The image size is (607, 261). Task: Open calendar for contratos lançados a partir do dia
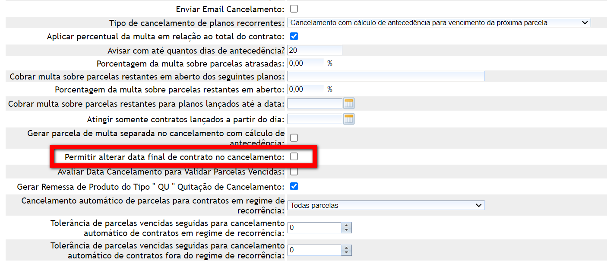pyautogui.click(x=349, y=119)
